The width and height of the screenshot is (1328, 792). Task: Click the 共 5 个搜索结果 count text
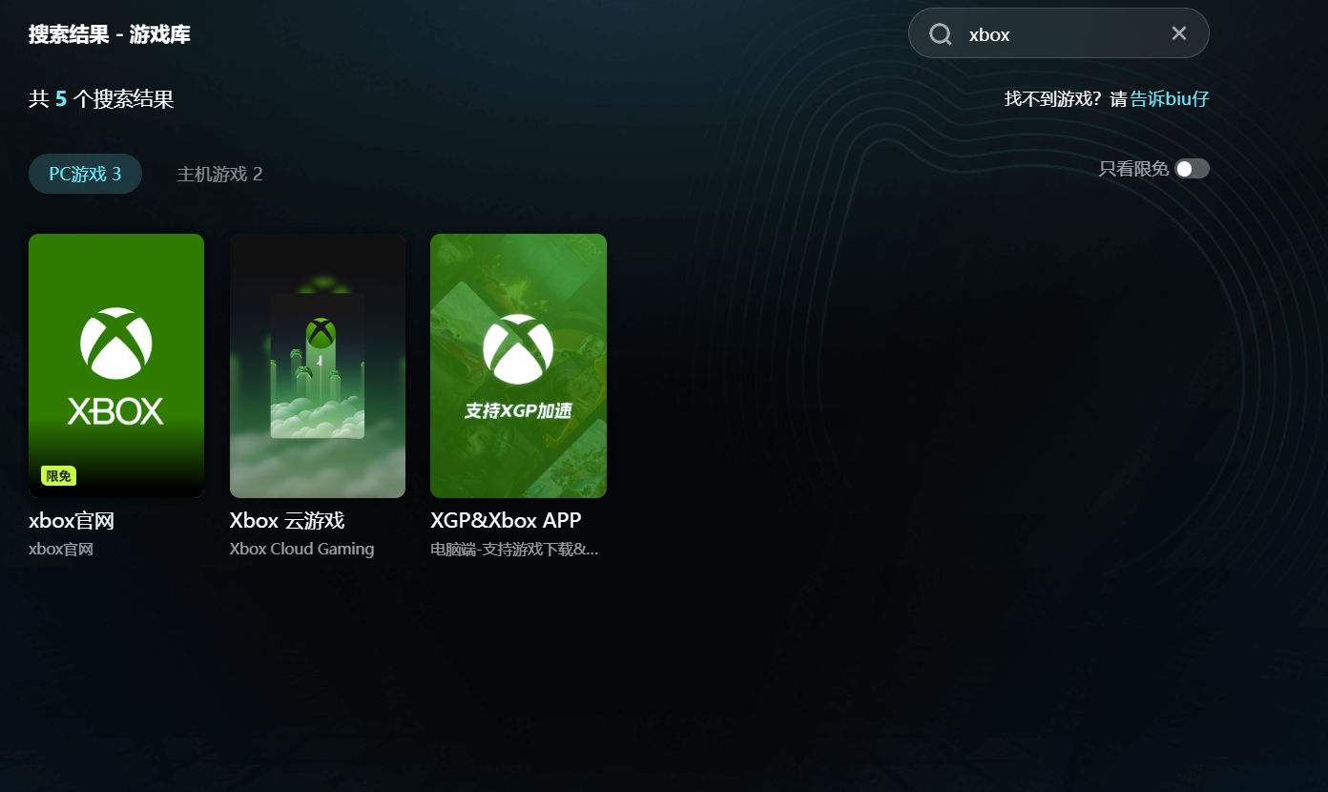pyautogui.click(x=101, y=99)
